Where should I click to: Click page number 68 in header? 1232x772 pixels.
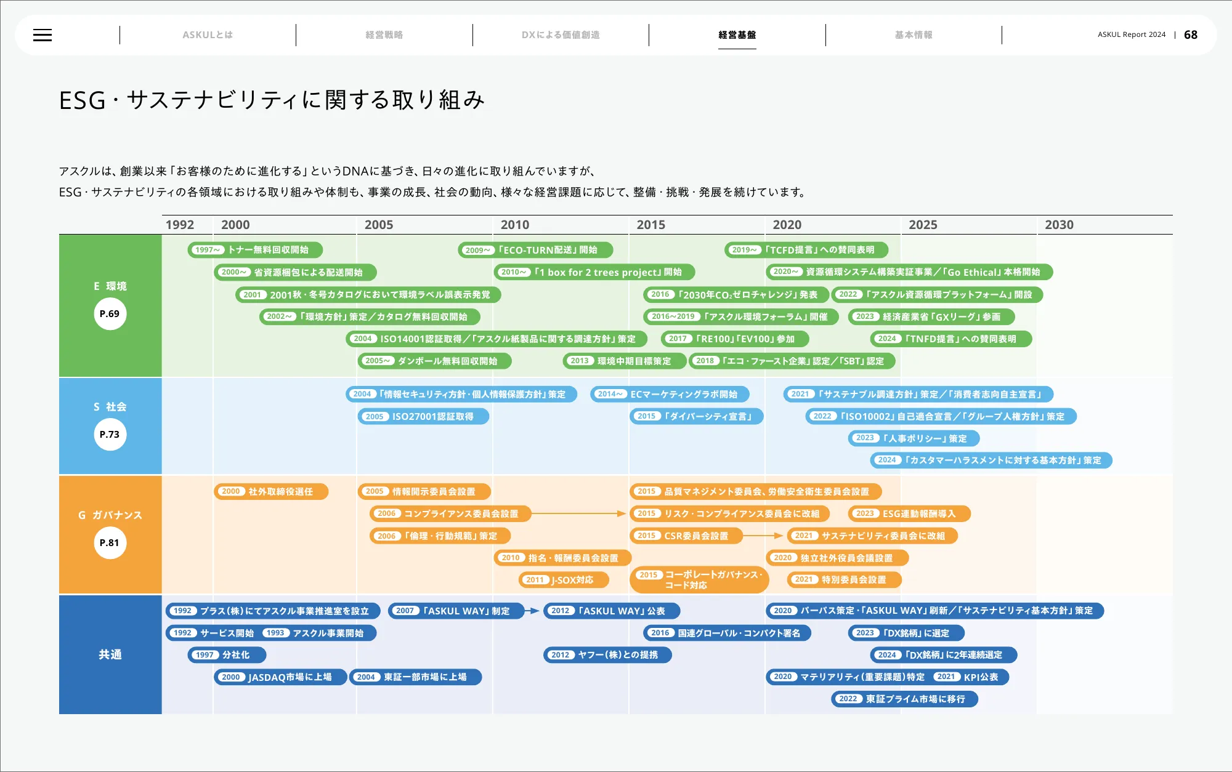[1190, 35]
